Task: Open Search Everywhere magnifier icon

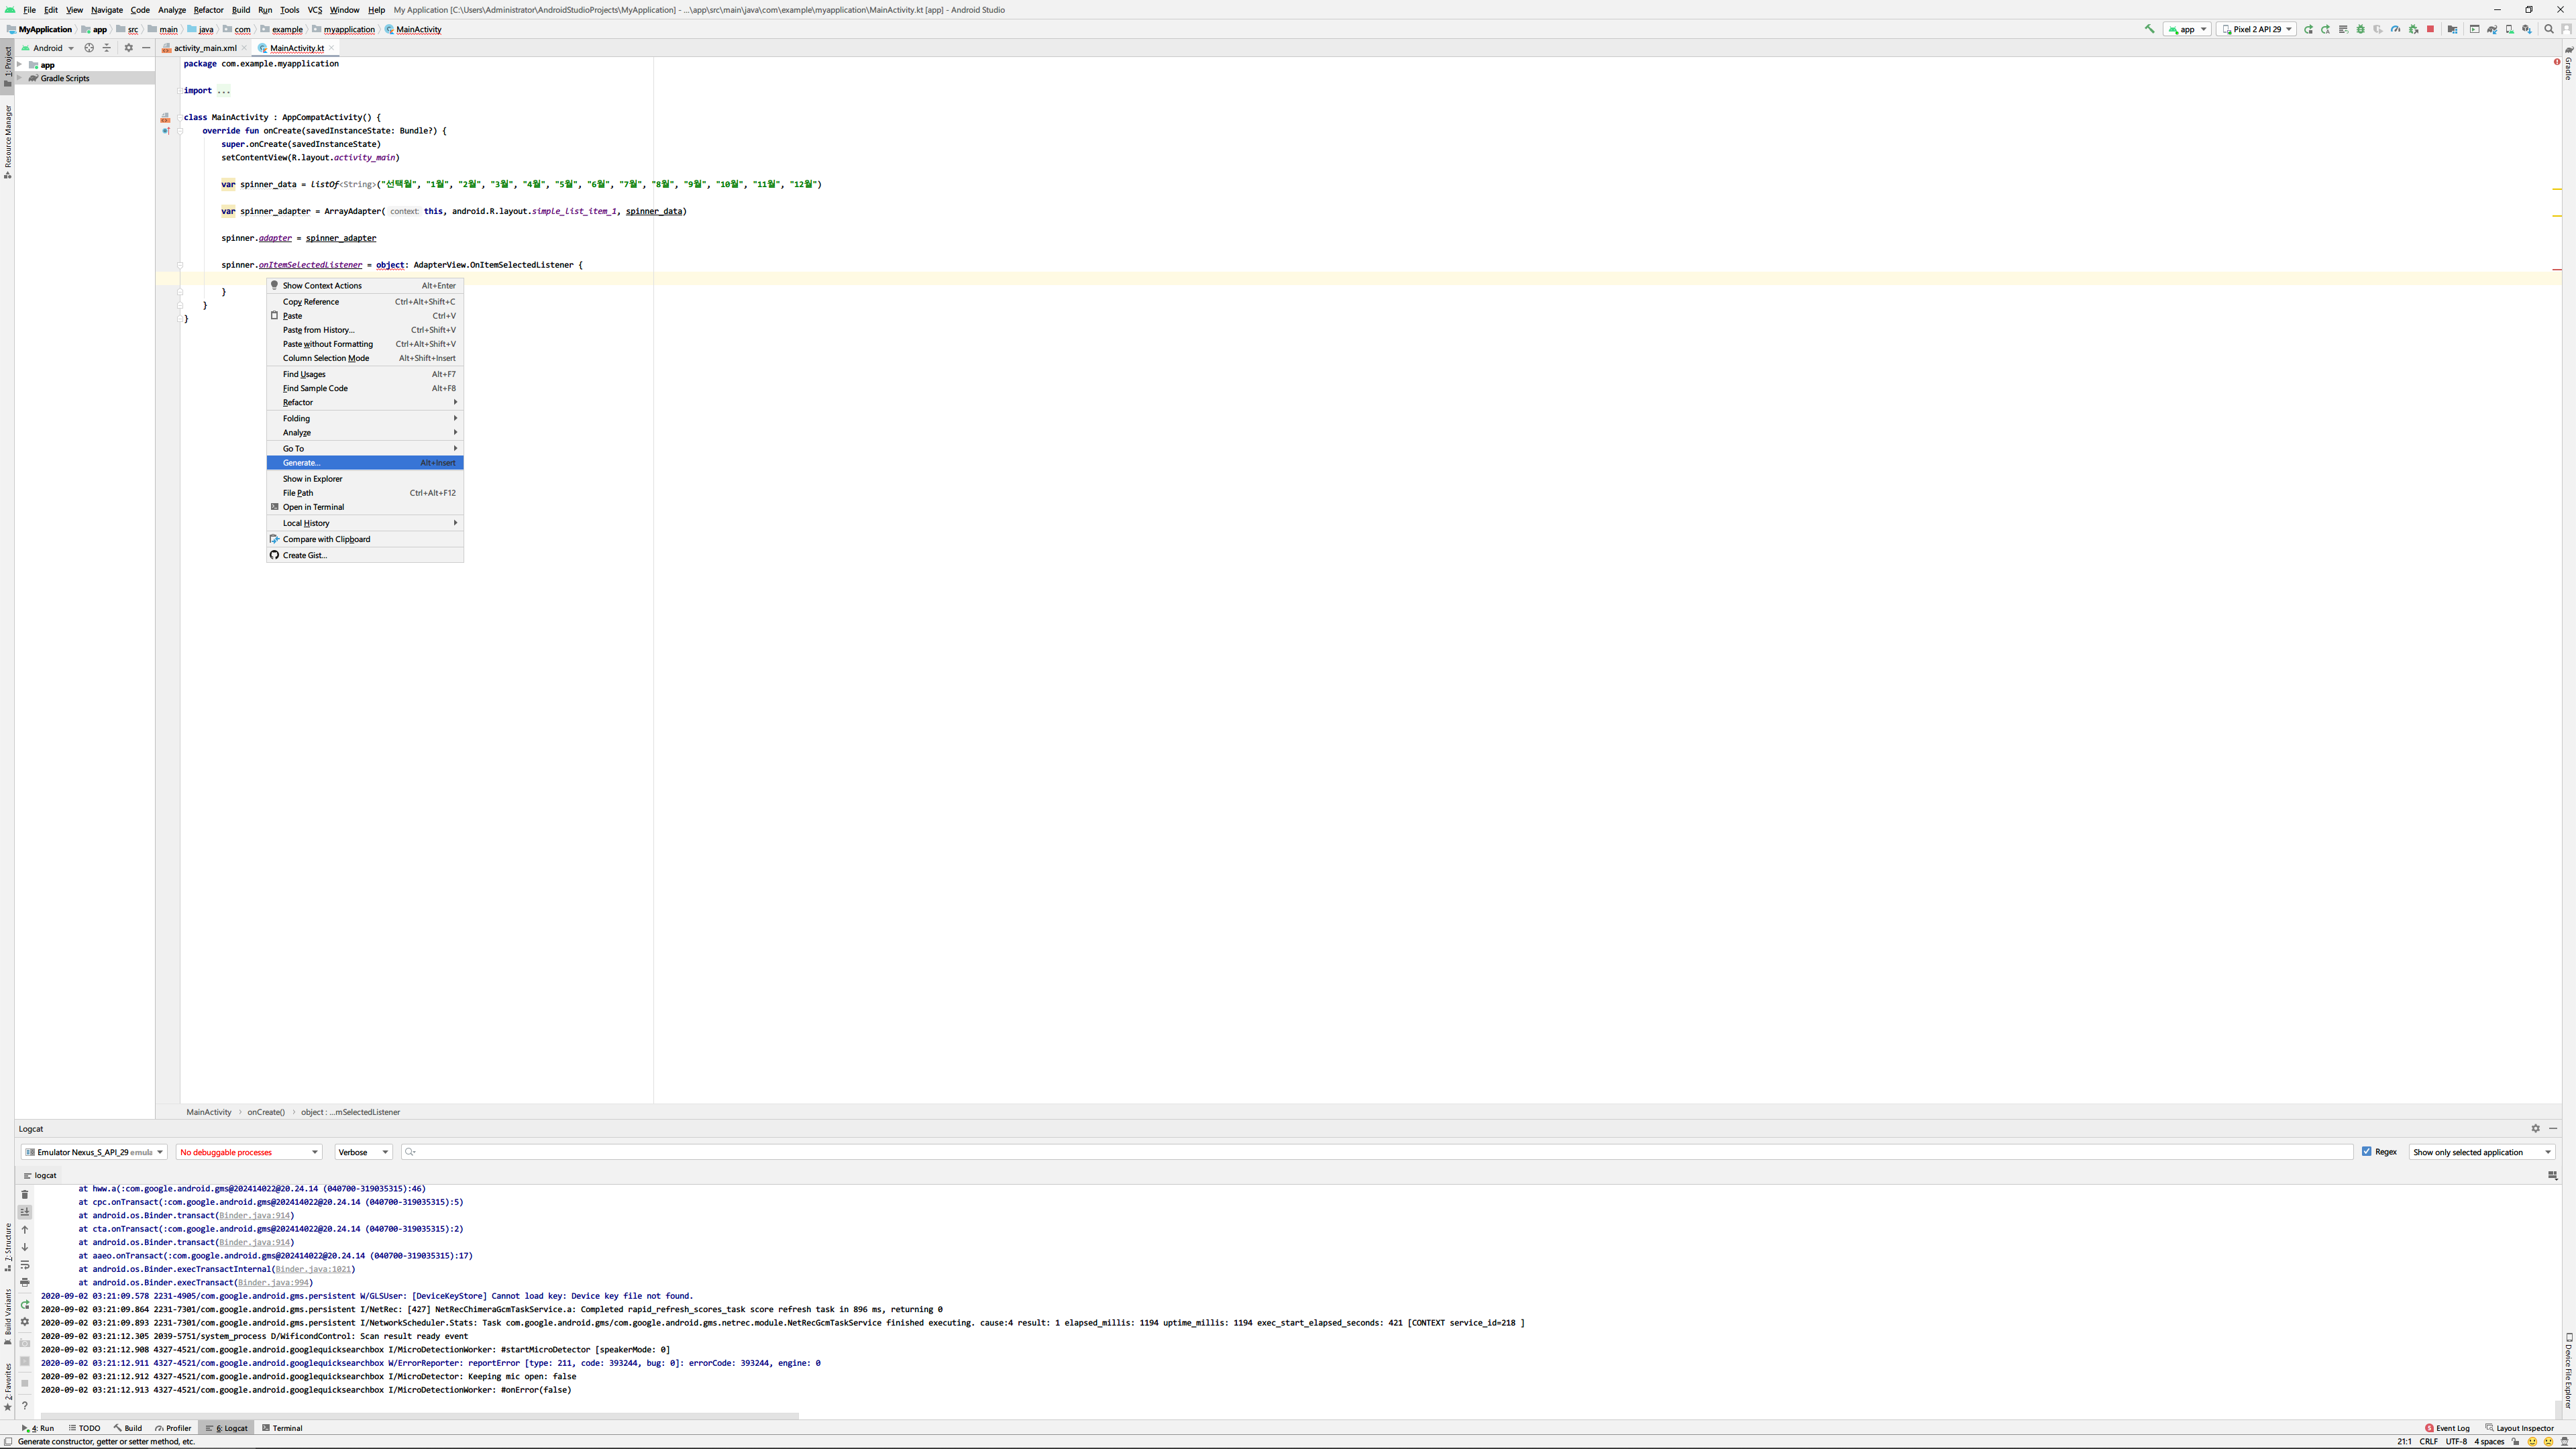Action: (x=2548, y=29)
